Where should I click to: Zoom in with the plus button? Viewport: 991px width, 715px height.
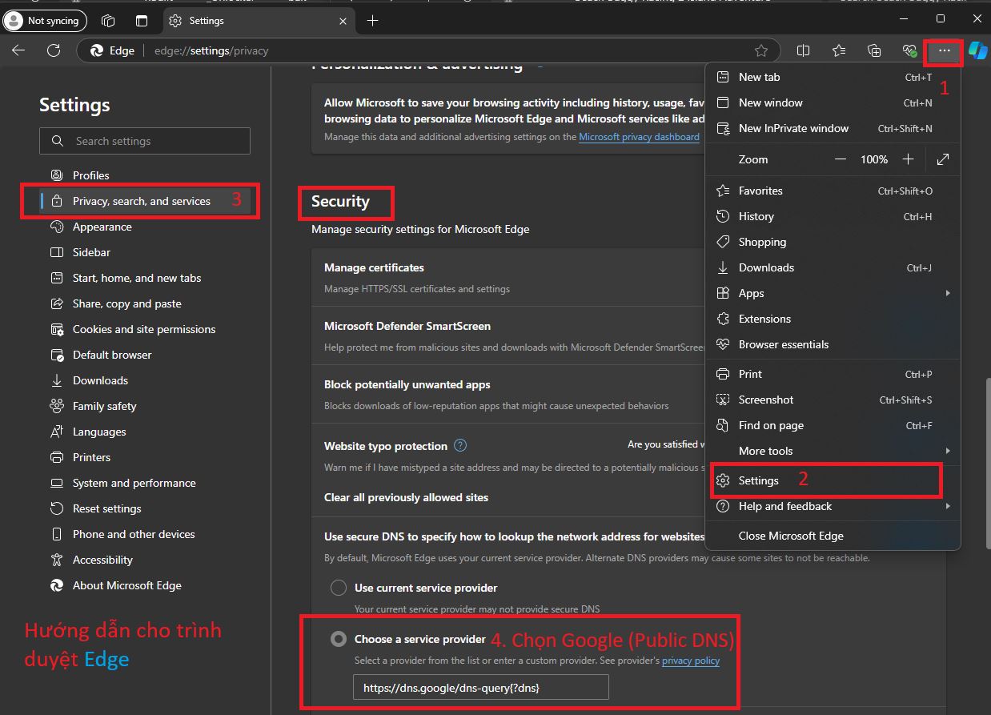click(908, 159)
